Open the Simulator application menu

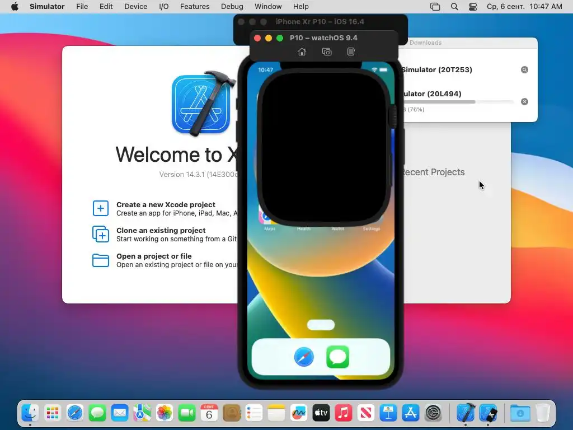tap(47, 7)
